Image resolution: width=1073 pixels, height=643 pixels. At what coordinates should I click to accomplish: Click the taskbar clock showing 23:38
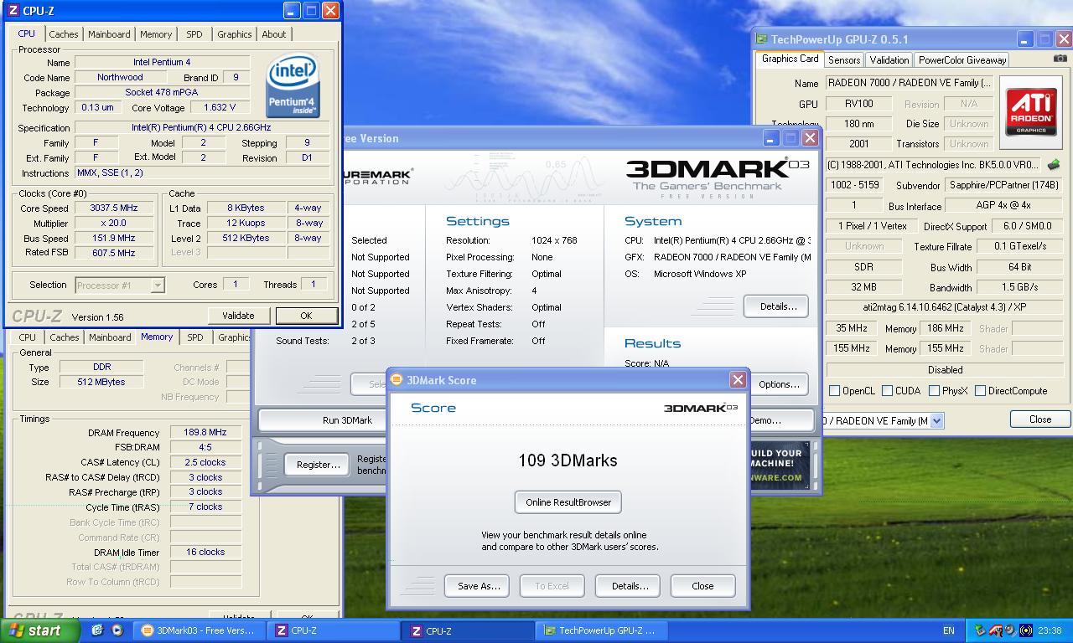tap(1049, 630)
